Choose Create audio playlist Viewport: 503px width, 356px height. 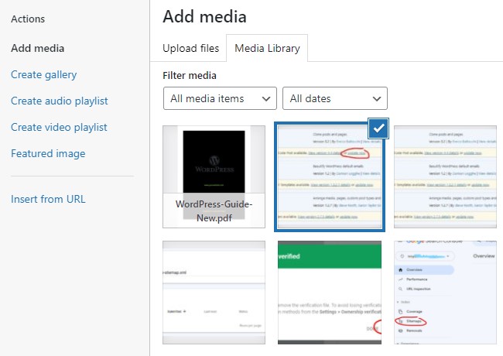(59, 101)
